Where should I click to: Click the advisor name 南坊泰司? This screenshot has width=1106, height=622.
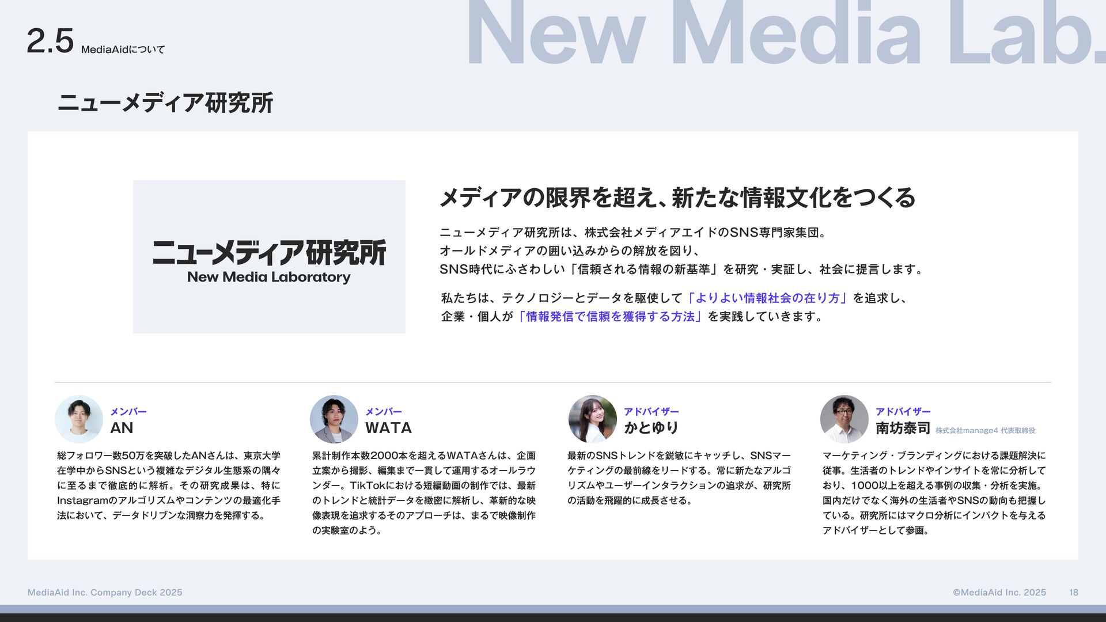[x=903, y=428]
